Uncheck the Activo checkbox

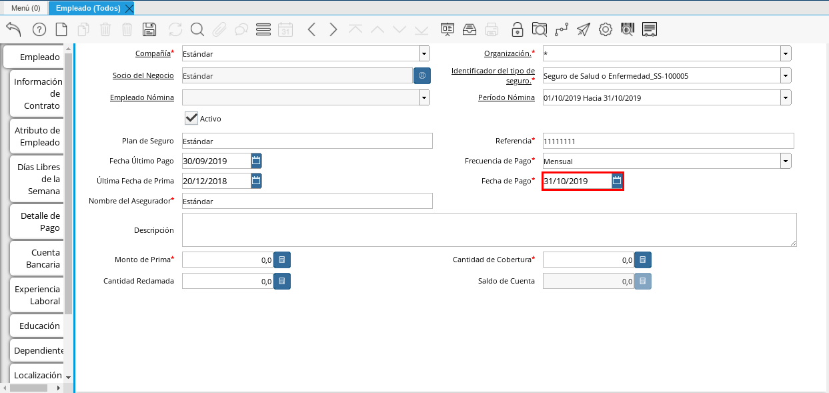point(191,118)
